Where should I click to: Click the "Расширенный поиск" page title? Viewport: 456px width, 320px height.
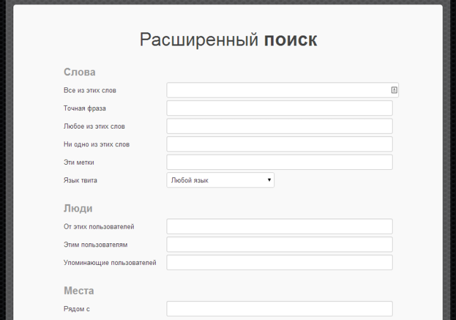click(x=228, y=40)
